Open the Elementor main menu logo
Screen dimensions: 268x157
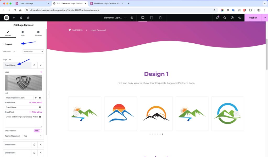pos(7,18)
